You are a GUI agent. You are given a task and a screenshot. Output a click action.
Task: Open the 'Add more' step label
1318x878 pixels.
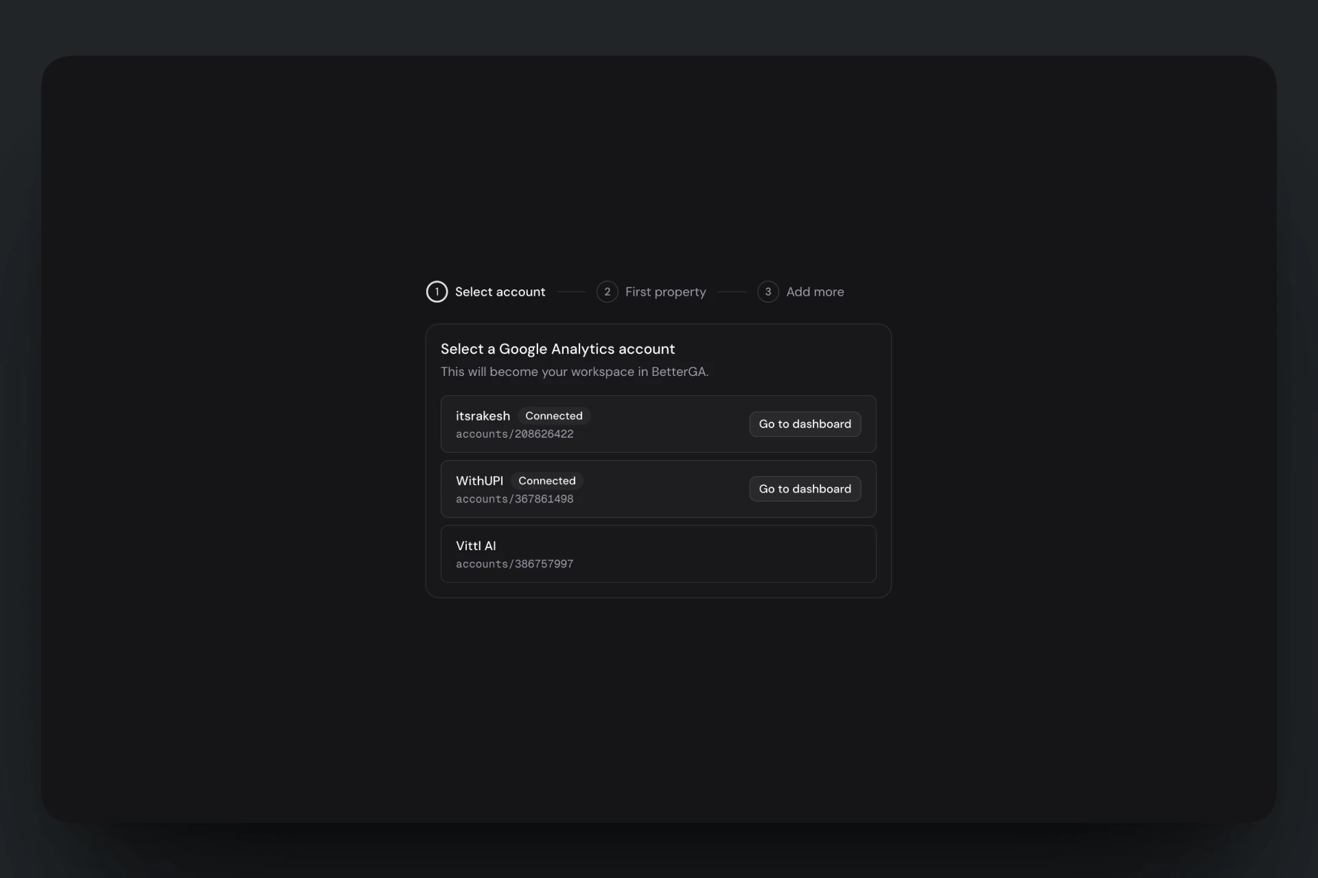pos(815,292)
